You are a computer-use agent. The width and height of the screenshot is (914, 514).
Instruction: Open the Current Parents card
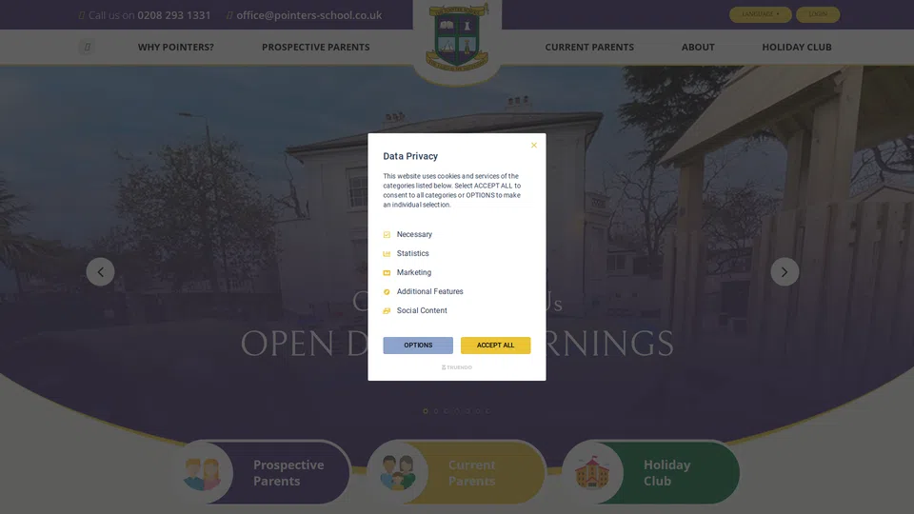click(457, 473)
